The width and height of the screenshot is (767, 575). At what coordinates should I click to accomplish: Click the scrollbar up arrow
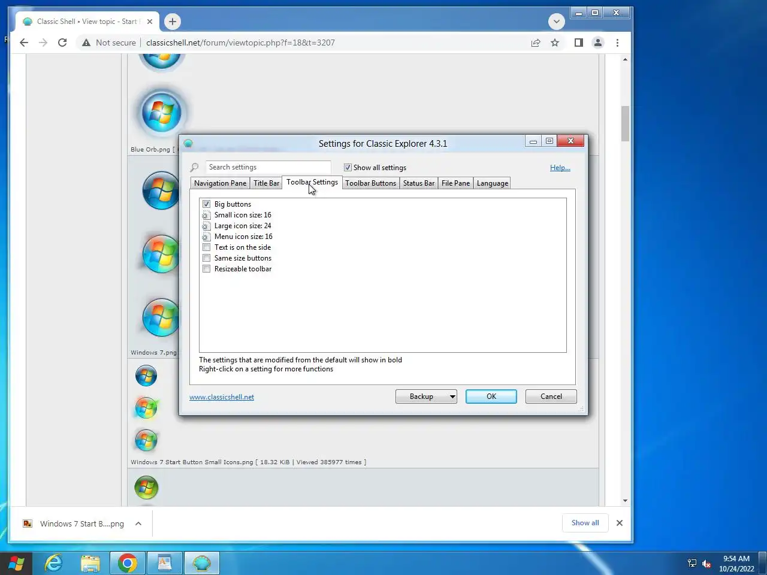[x=625, y=59]
